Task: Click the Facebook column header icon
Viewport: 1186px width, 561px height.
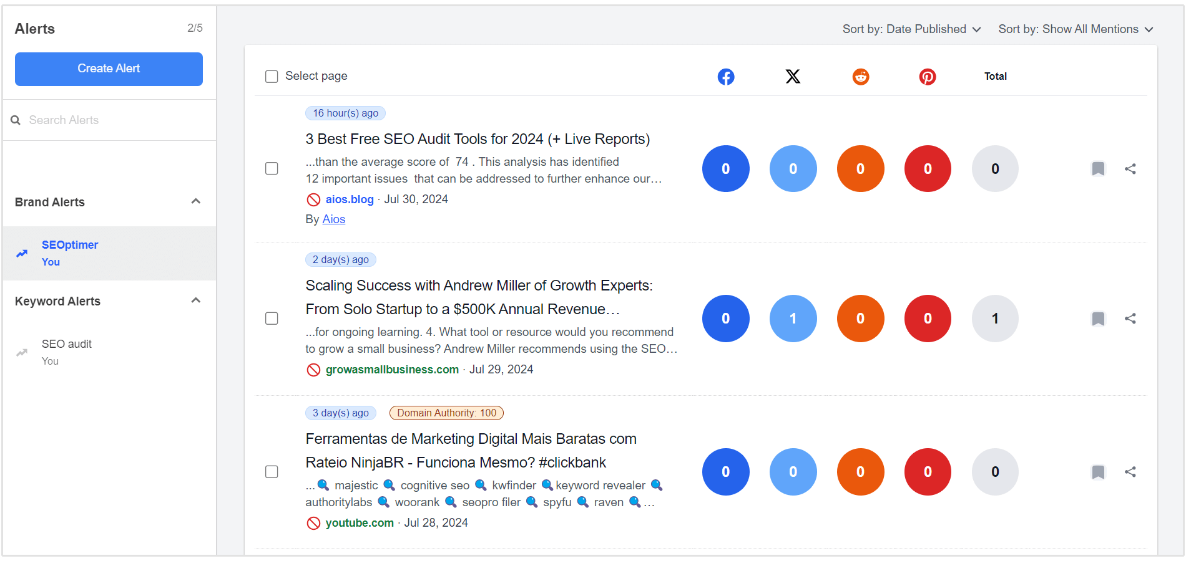Action: pyautogui.click(x=725, y=77)
